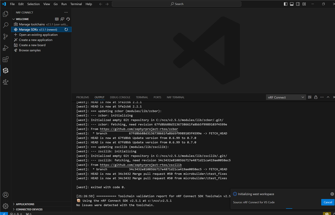Open the Extensions view

coord(6,59)
